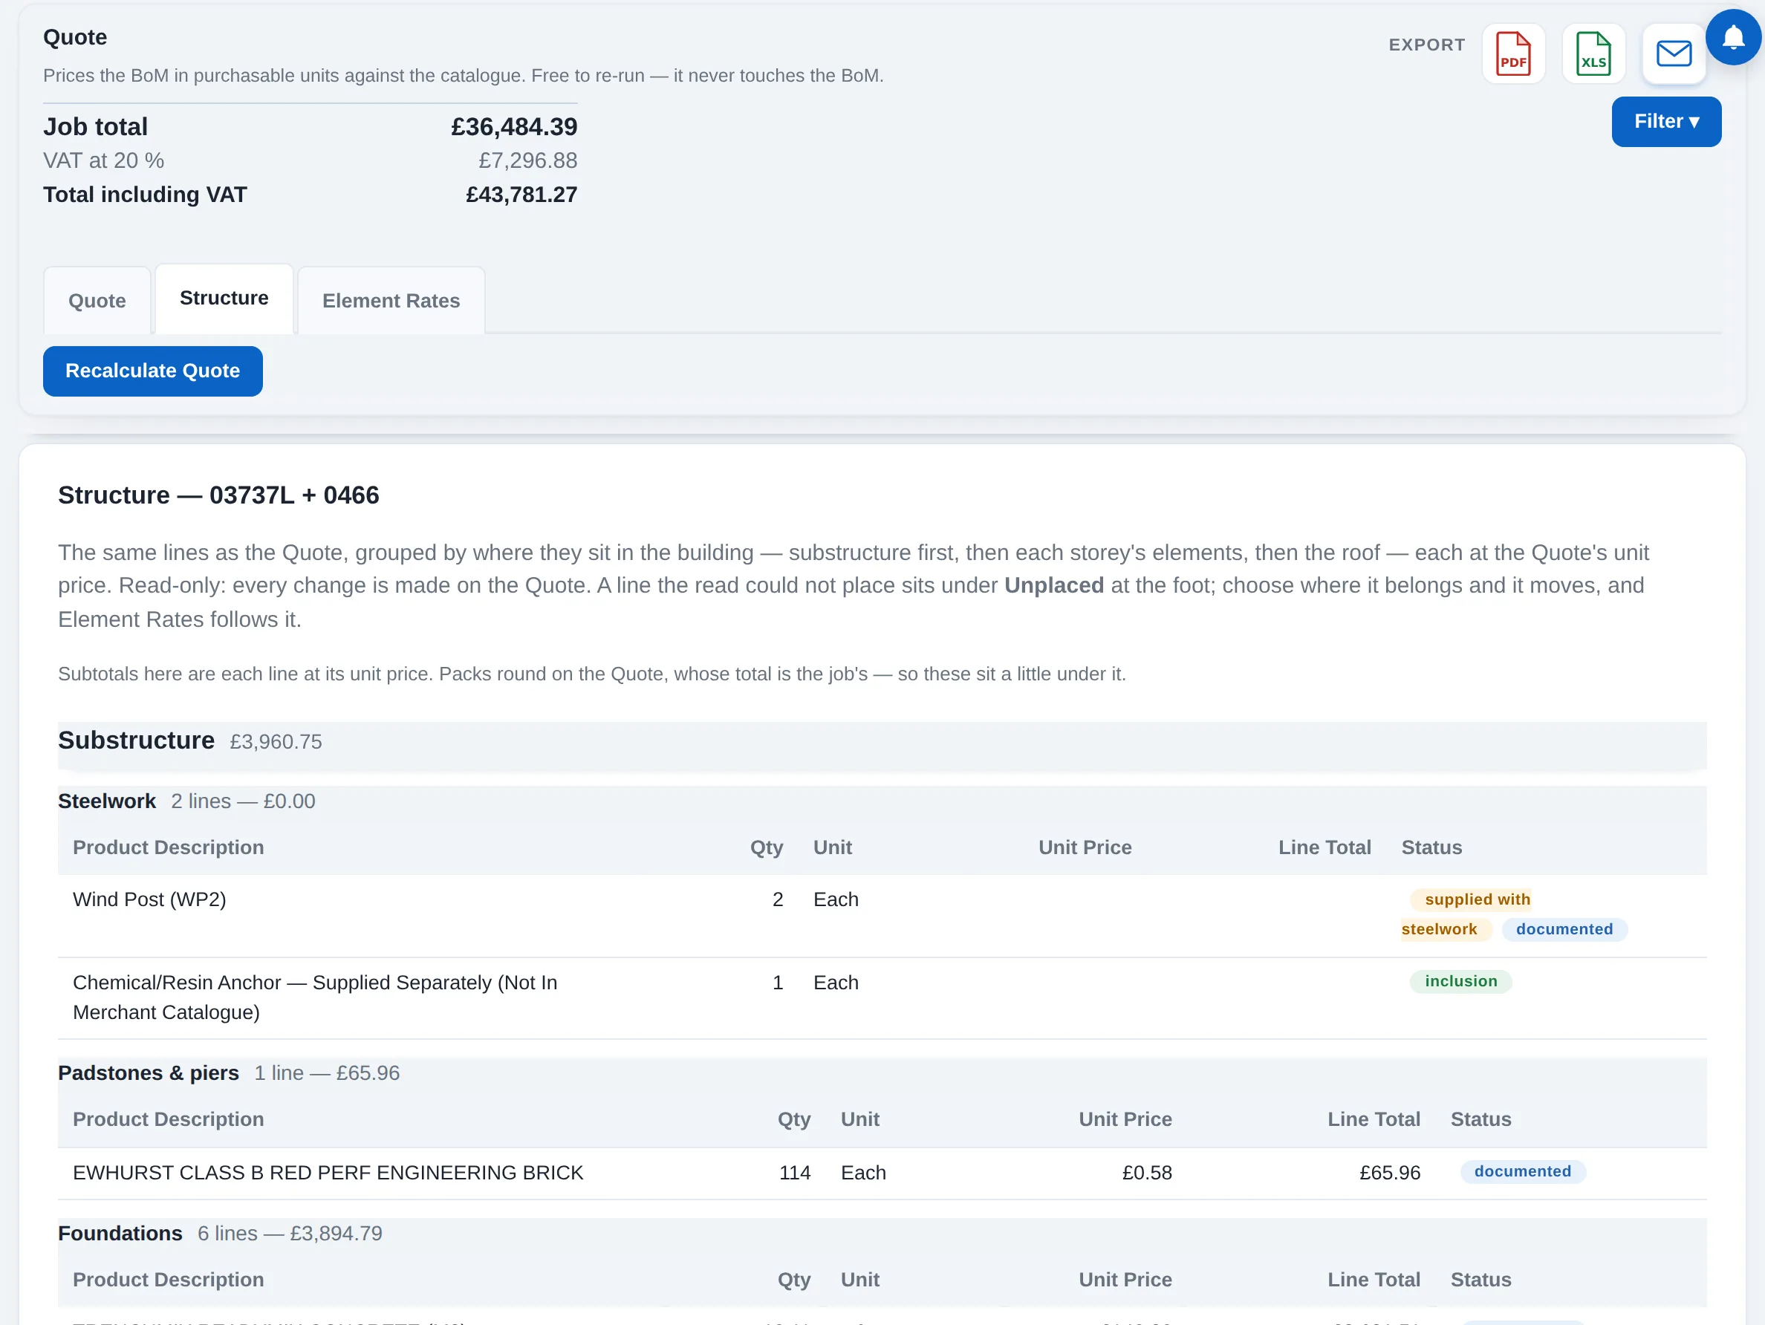Open the Filter dropdown
Image resolution: width=1765 pixels, height=1325 pixels.
pos(1666,121)
